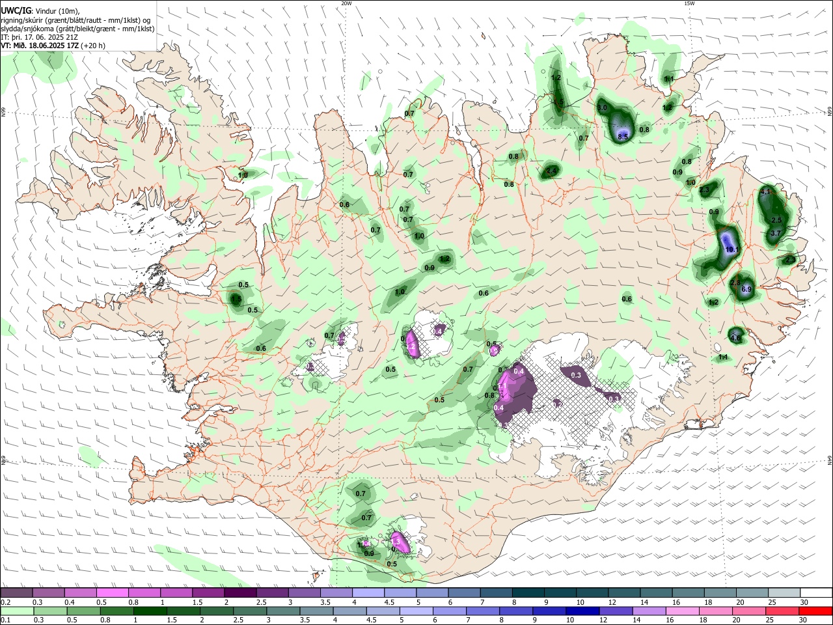Select the deep blue rain swatch labeled 10
833x625 pixels.
click(582, 611)
